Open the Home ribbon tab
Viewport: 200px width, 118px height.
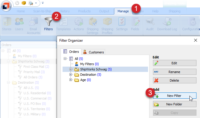(x=21, y=11)
